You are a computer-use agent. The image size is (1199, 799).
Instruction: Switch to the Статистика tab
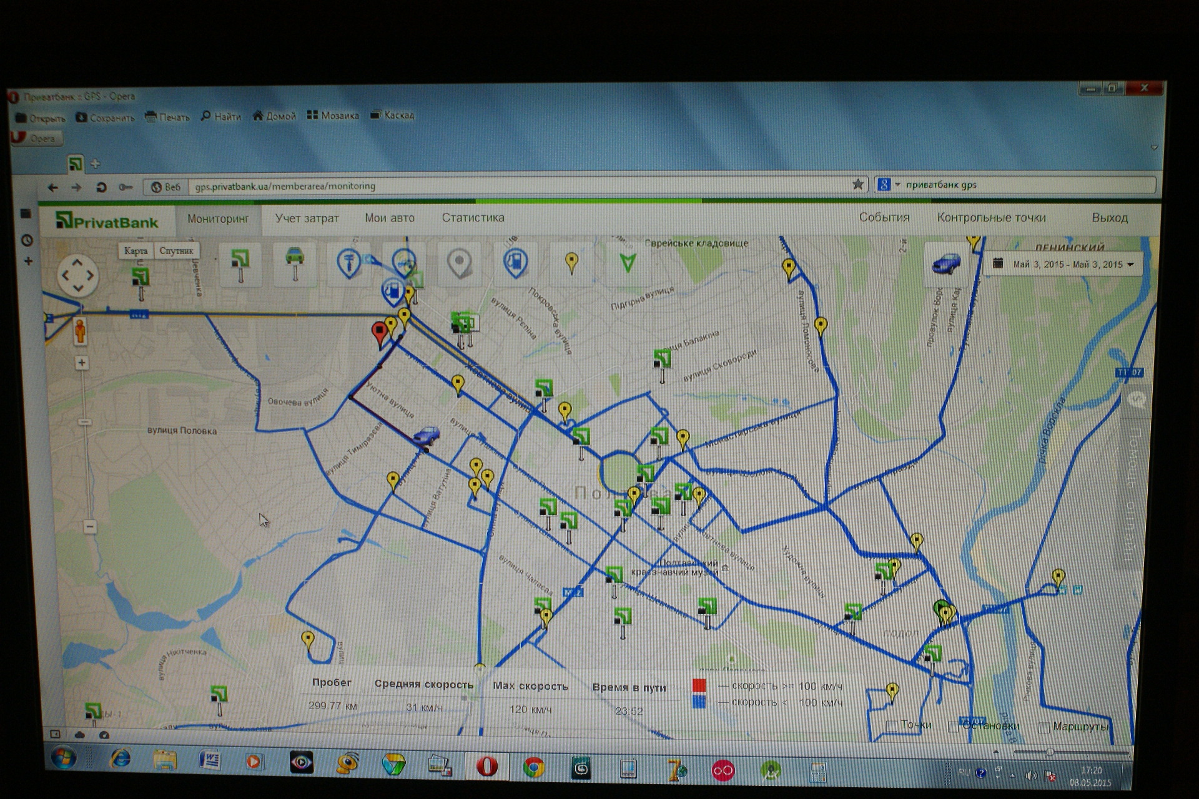(x=473, y=218)
